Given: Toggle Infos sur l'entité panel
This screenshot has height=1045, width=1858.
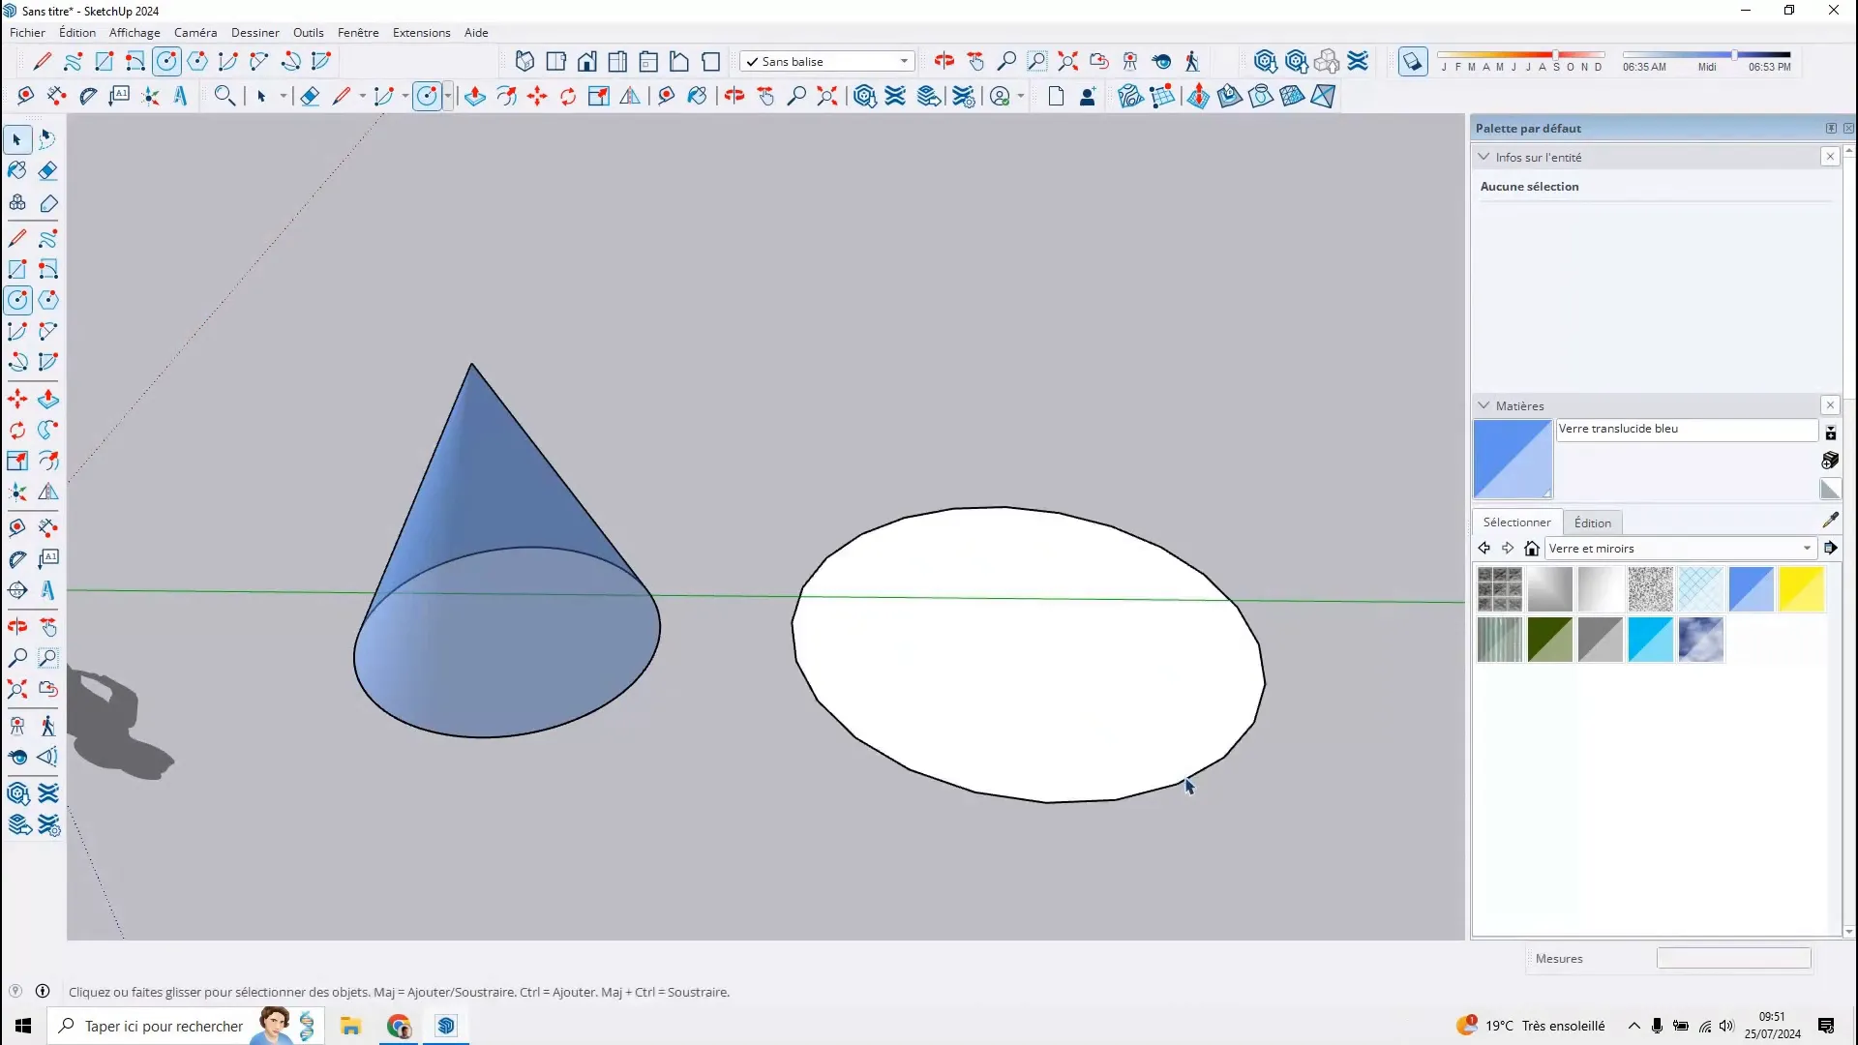Looking at the screenshot, I should [1484, 156].
